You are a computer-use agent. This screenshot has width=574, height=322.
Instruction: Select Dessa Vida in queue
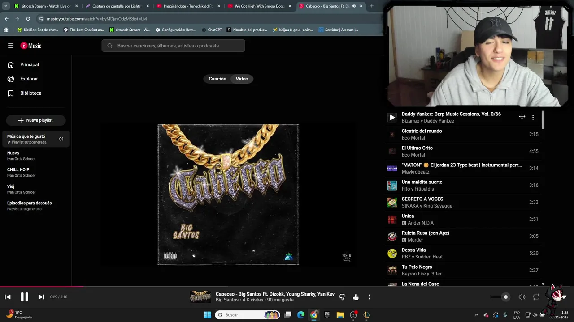click(463, 253)
